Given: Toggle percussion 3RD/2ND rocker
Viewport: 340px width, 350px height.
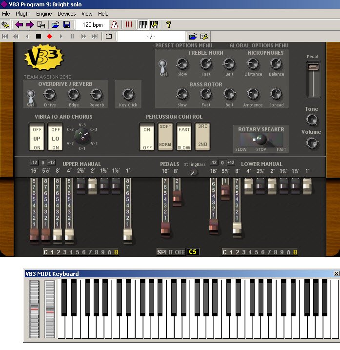Looking at the screenshot, I should pos(202,136).
